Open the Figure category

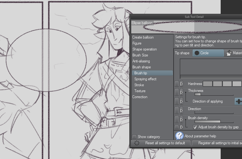point(137,43)
